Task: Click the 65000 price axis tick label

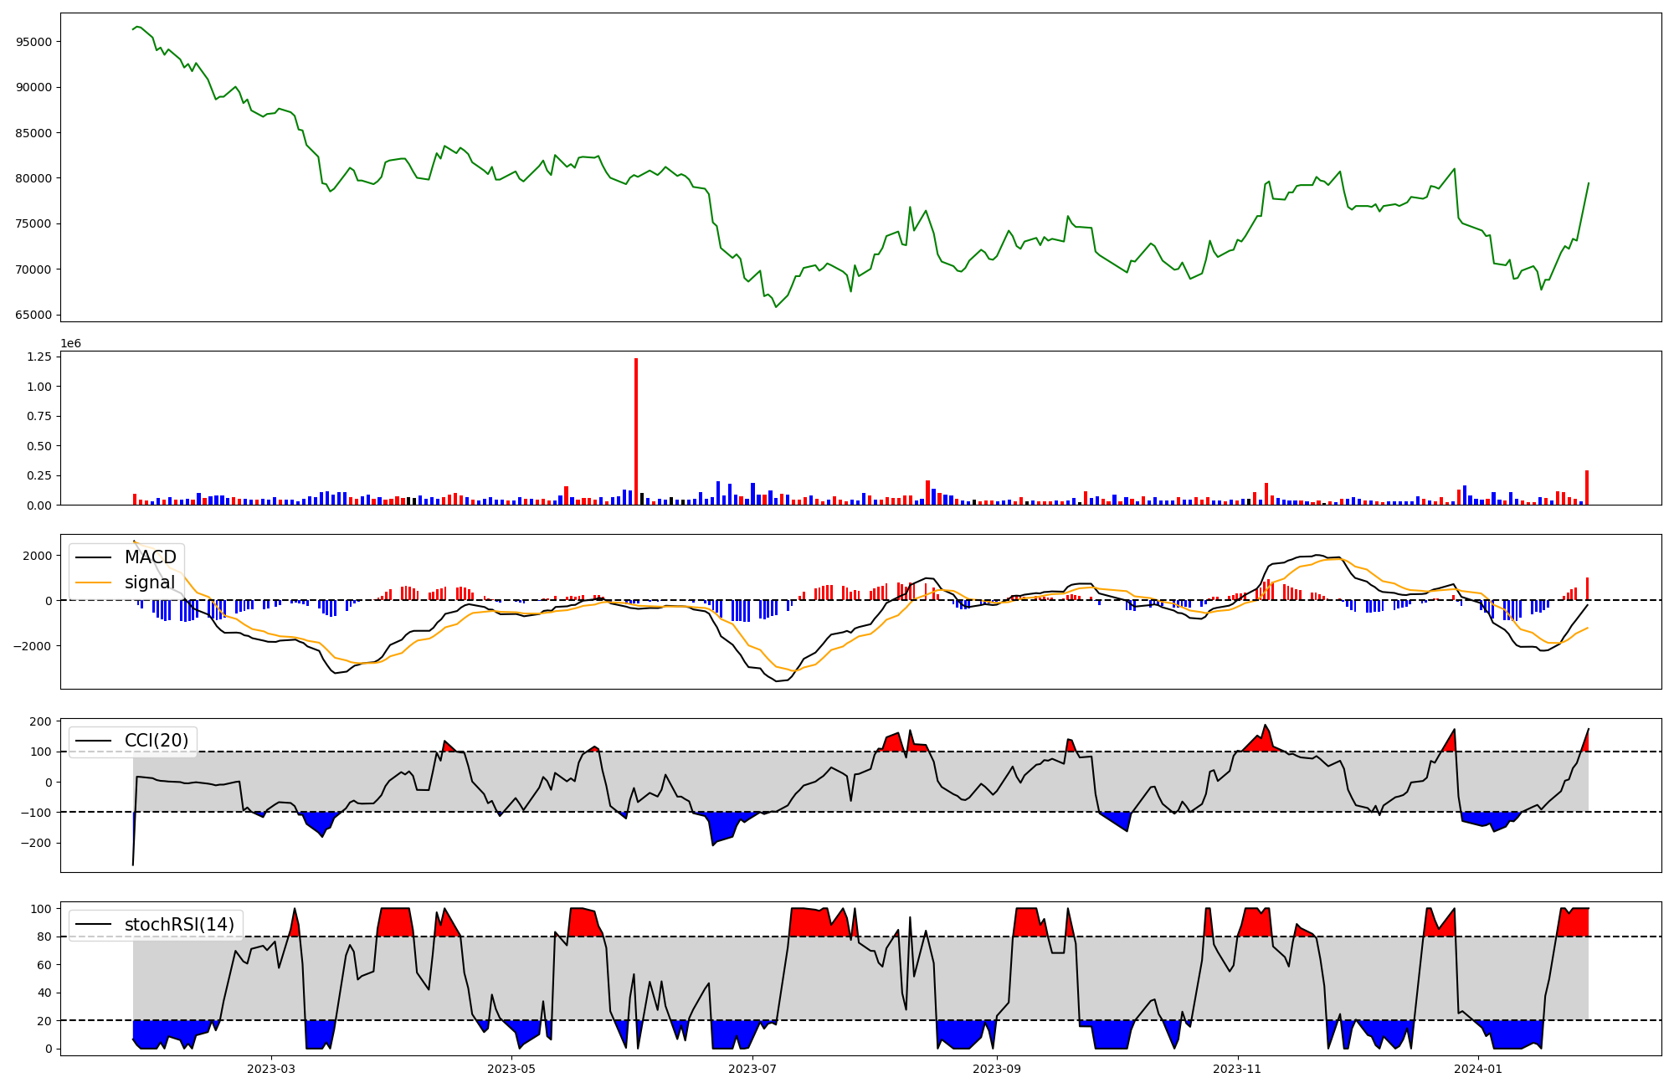Action: (x=34, y=316)
